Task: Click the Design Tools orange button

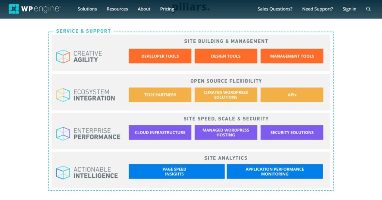Action: pyautogui.click(x=226, y=56)
